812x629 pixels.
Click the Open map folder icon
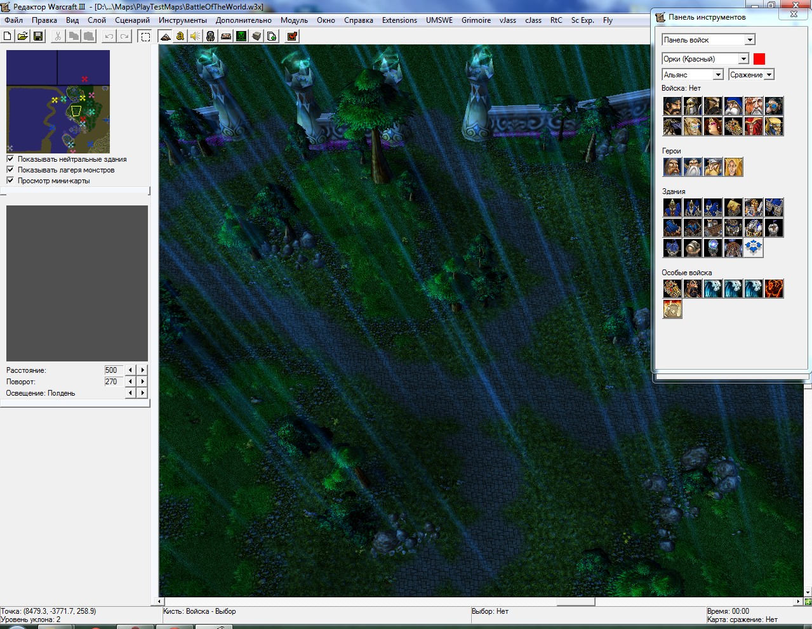[23, 36]
